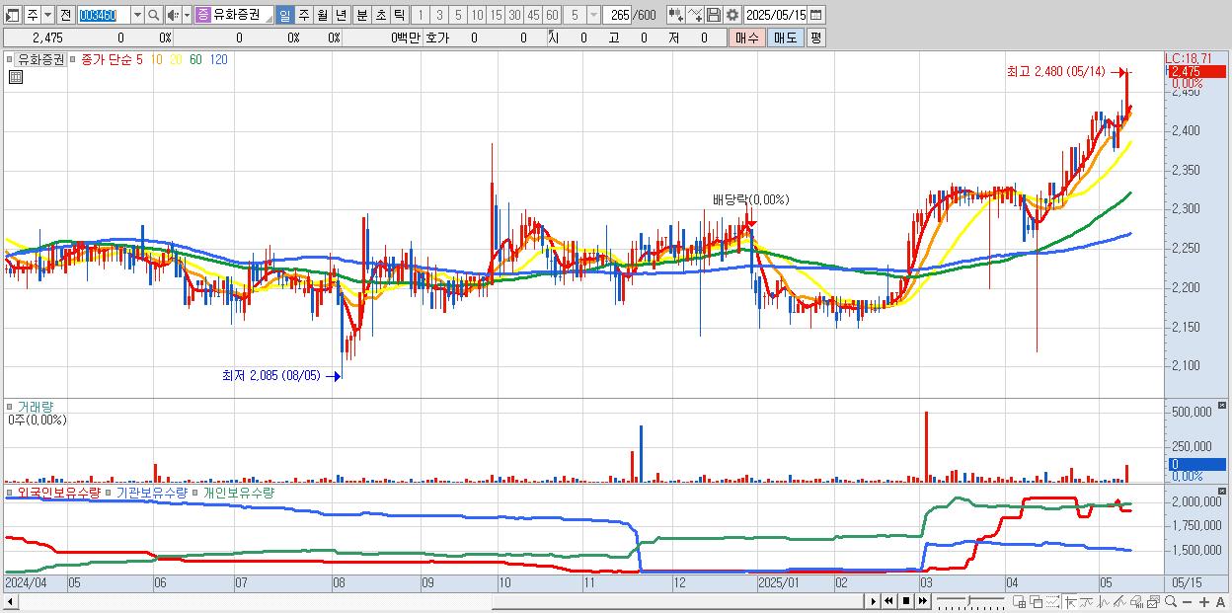This screenshot has height=613, width=1232.
Task: Click the trend line drawing icon
Action: (x=1086, y=601)
